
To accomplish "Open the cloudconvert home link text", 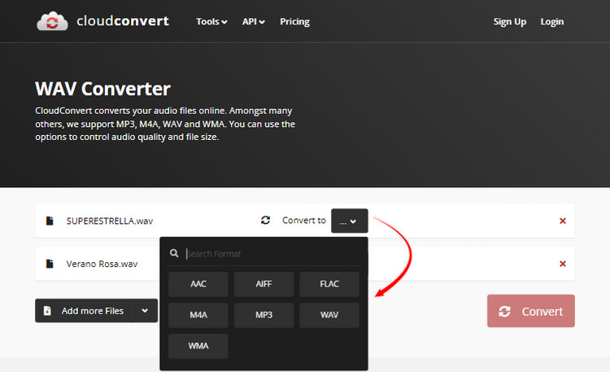I will click(x=123, y=21).
